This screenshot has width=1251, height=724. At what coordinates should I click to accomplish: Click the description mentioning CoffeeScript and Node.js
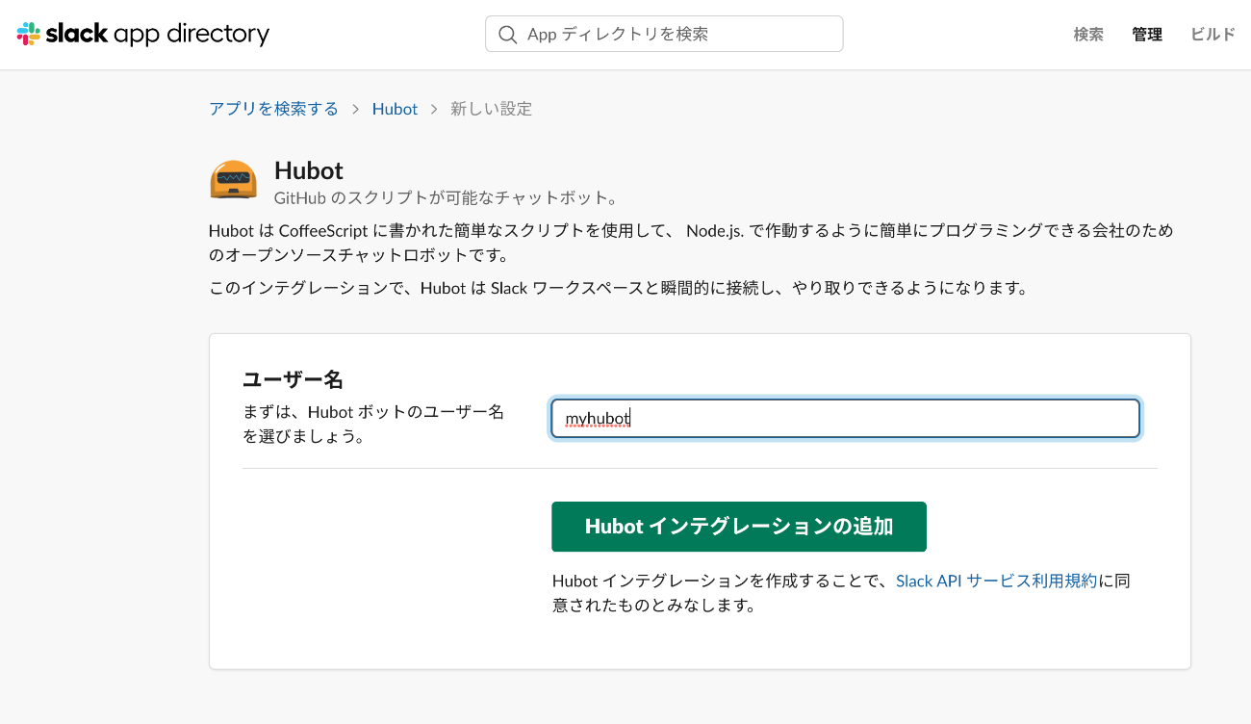pos(691,244)
